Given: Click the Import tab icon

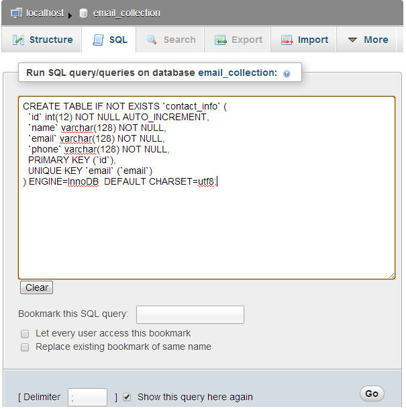Looking at the screenshot, I should click(x=287, y=40).
